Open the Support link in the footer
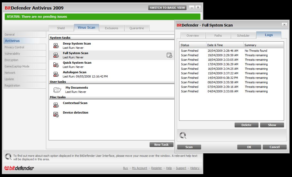Image resolution: width=292 pixels, height=177 pixels. pos(181,168)
